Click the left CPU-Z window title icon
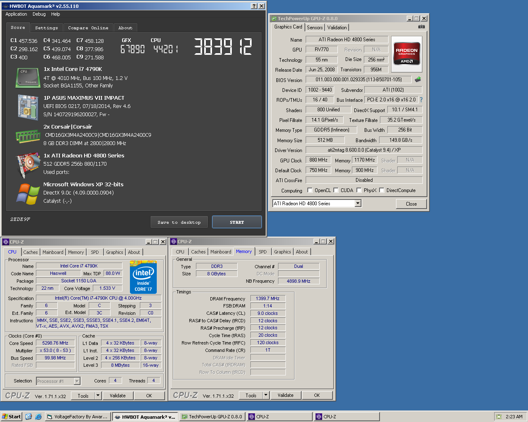This screenshot has width=528, height=422. [6, 242]
